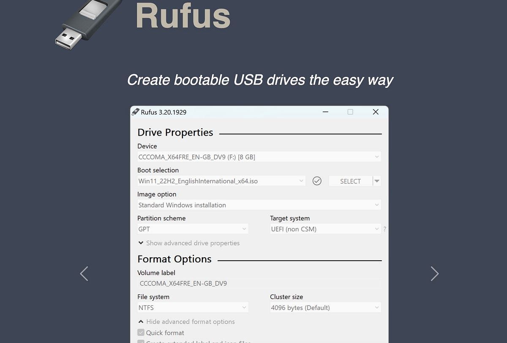Click the Target system help question mark
507x343 pixels.
coord(384,229)
